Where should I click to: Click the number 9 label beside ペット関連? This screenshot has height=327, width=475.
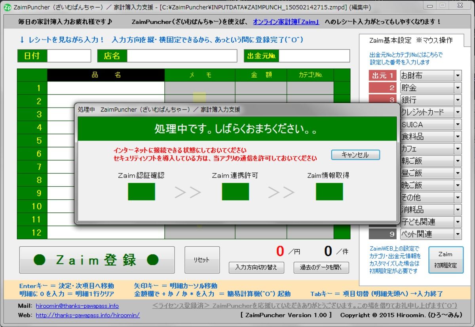point(382,234)
